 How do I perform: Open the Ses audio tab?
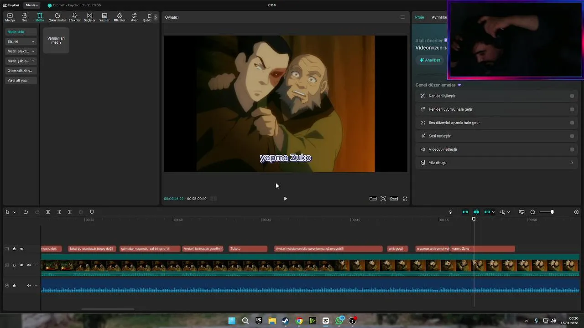25,17
